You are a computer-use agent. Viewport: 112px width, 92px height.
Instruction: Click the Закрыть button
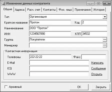pos(101,87)
